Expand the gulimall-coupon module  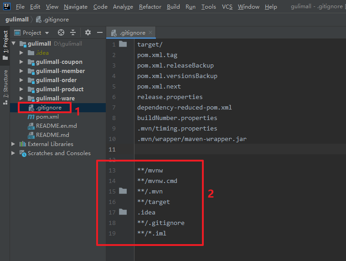click(x=21, y=62)
